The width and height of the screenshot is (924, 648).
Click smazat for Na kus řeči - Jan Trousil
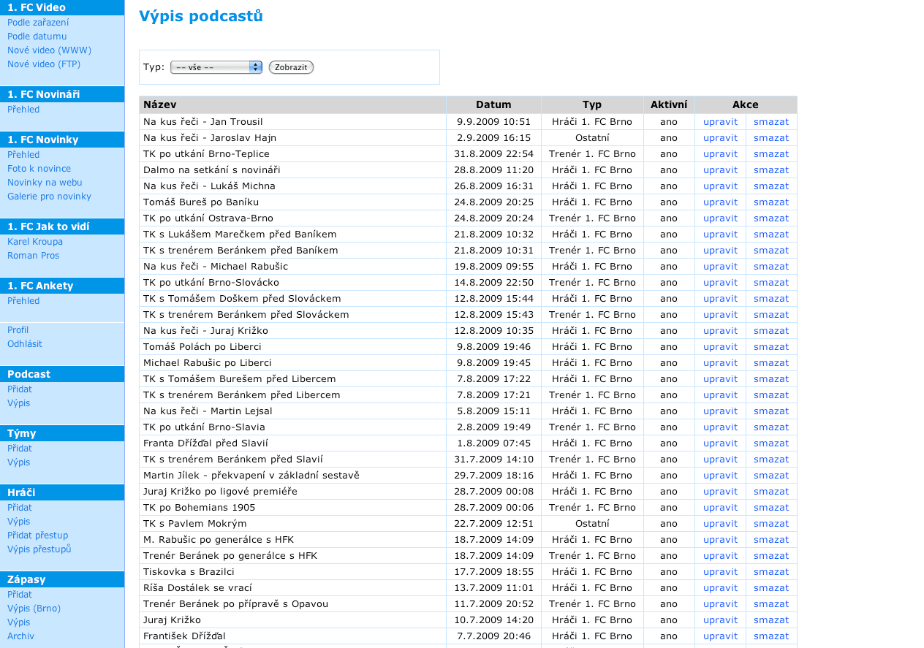coord(771,122)
